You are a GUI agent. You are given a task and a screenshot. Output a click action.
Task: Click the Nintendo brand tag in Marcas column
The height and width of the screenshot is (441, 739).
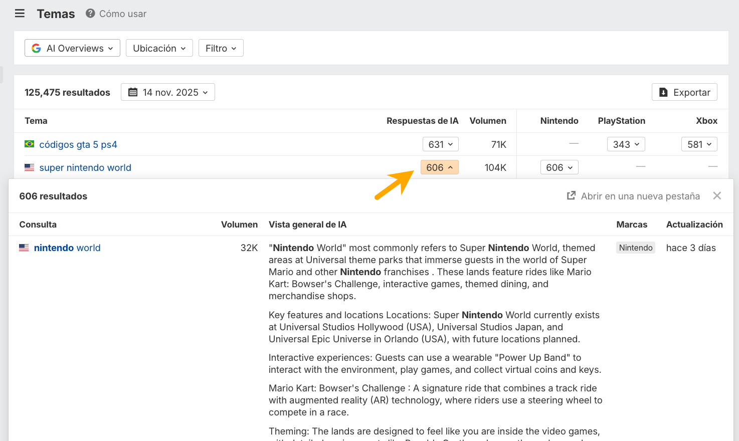[635, 247]
